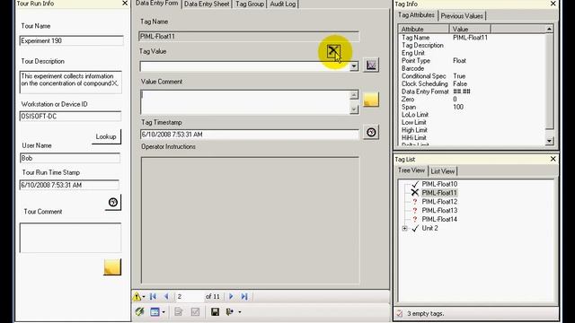Click the Workstation or Device ID field

point(70,117)
